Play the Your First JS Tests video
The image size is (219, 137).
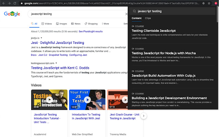pyautogui.click(x=87, y=100)
